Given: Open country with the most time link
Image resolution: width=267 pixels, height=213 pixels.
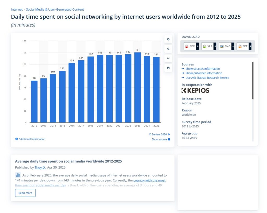Looking at the screenshot, I should 149,180.
